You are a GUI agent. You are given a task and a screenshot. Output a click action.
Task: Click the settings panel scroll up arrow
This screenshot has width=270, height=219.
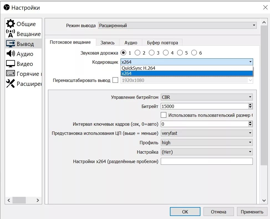pyautogui.click(x=264, y=22)
